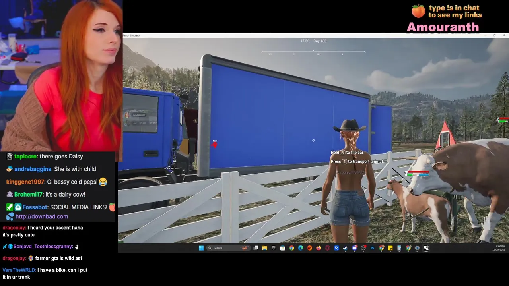This screenshot has width=509, height=286.
Task: Open Microsoft Store taskbar icon
Action: click(x=282, y=248)
